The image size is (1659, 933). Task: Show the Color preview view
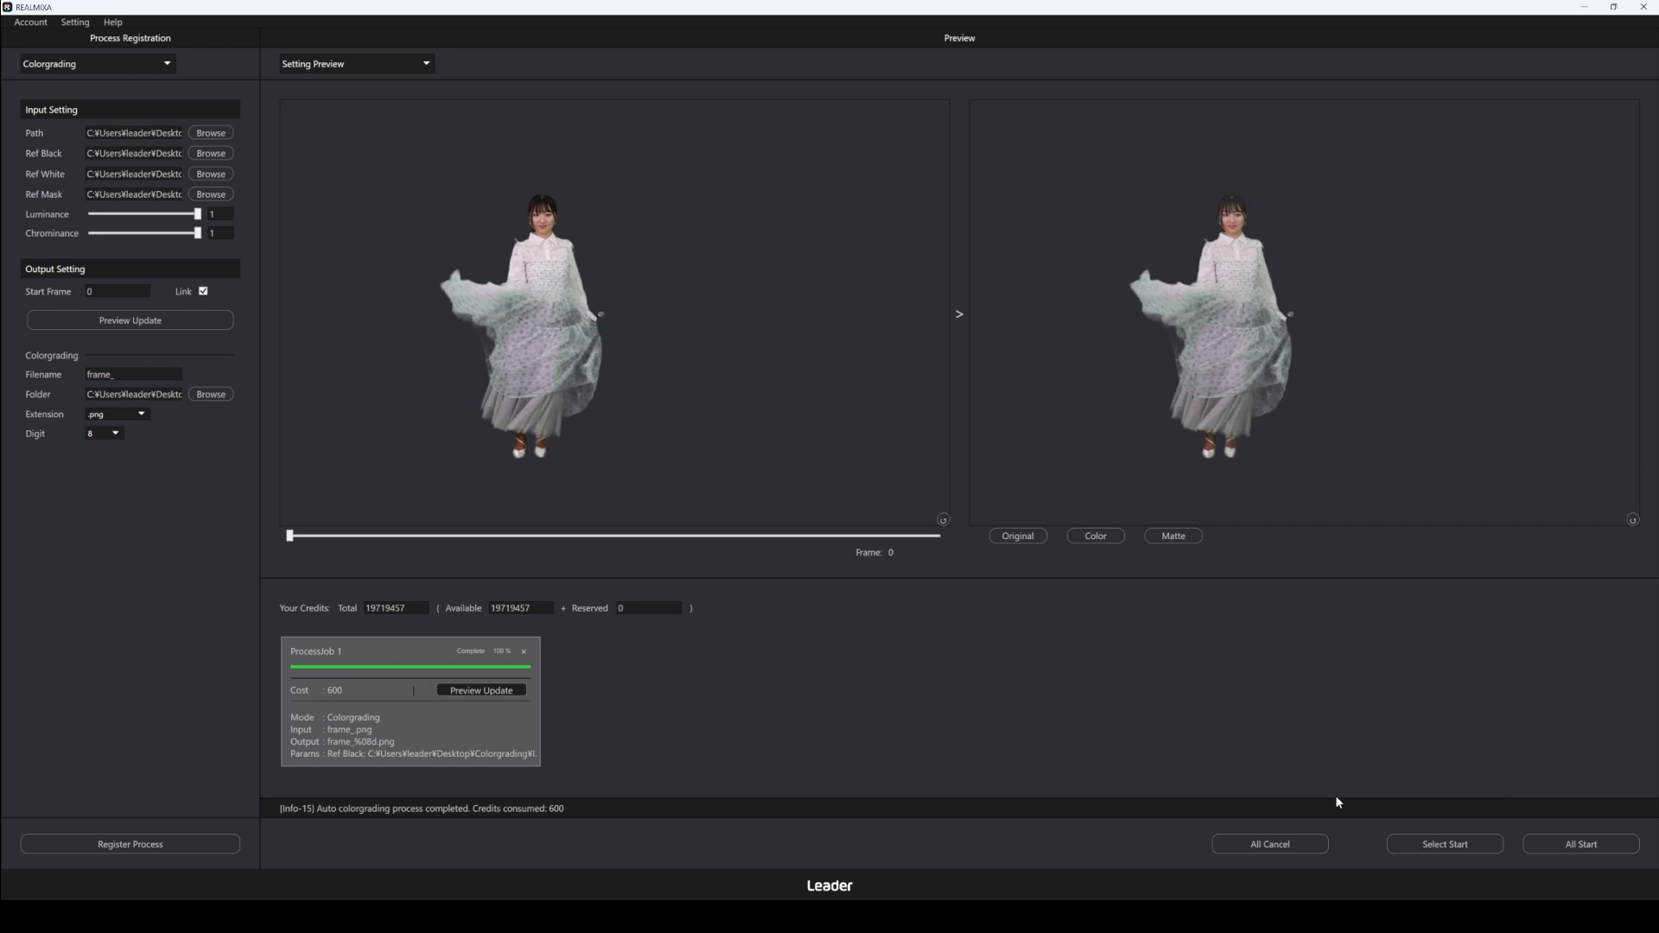point(1096,536)
